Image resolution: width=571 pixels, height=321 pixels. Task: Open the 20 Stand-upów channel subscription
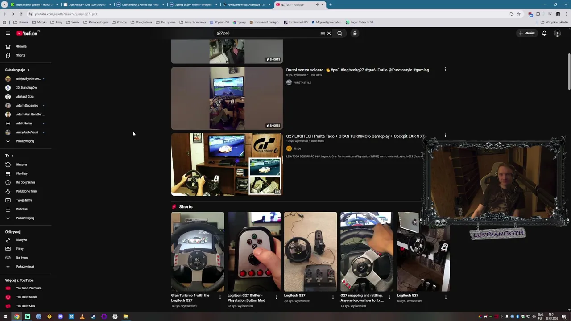tap(25, 87)
